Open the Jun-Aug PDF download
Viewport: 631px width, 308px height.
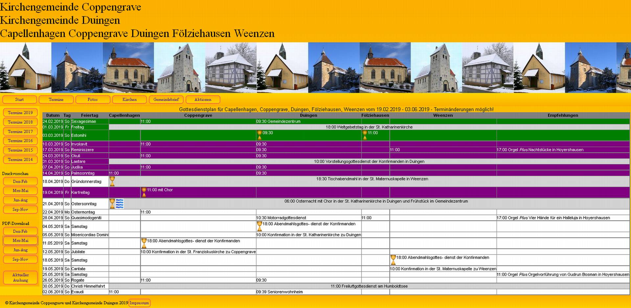pyautogui.click(x=20, y=250)
